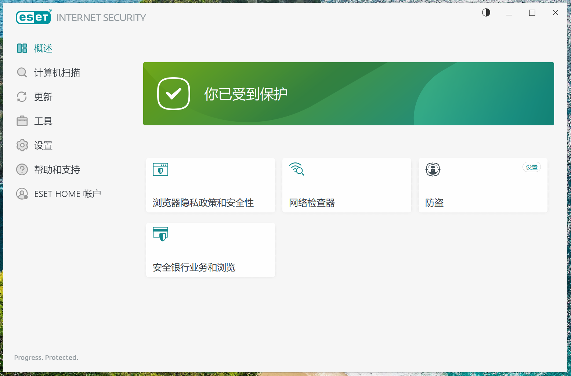Screen dimensions: 571x376
Task: Open 安全银行业务和浏览 card
Action: click(x=210, y=250)
